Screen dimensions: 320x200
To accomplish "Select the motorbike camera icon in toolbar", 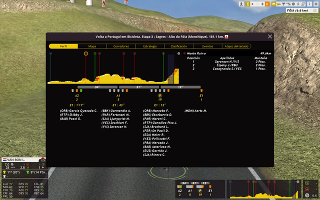I will pyautogui.click(x=288, y=4).
